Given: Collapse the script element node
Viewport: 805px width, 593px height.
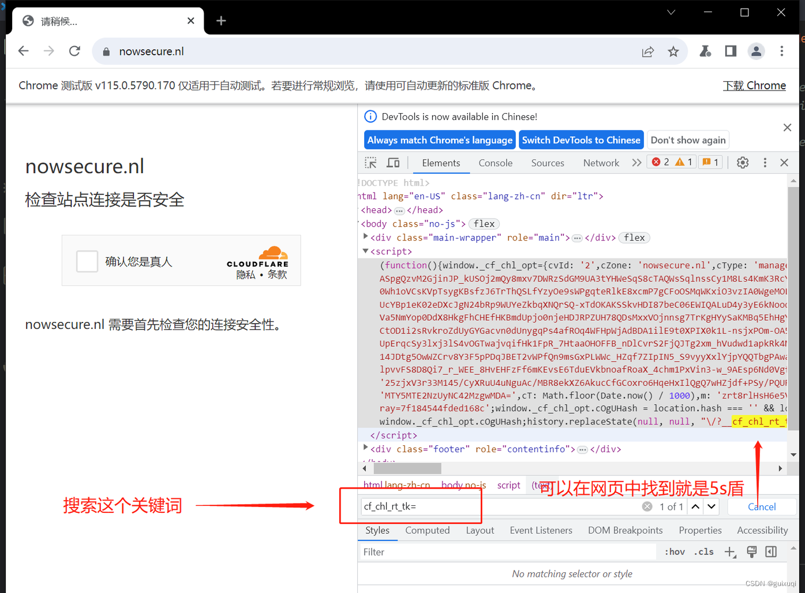Looking at the screenshot, I should point(365,251).
